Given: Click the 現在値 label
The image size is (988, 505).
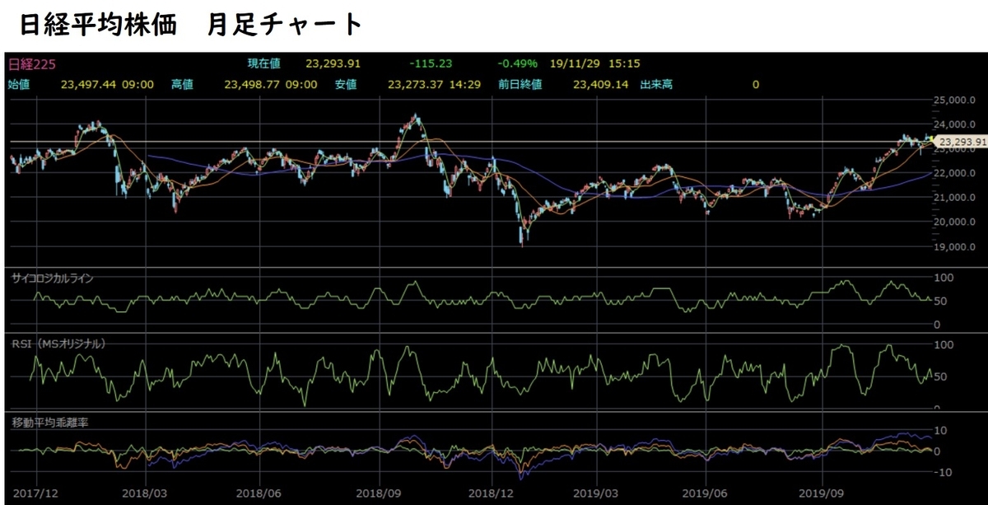Looking at the screenshot, I should pyautogui.click(x=263, y=63).
